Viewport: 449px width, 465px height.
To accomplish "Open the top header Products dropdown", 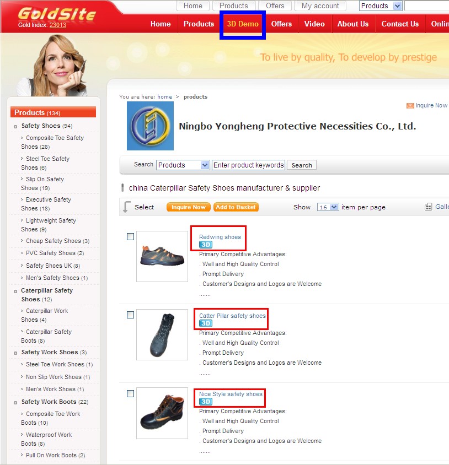I will pos(381,6).
